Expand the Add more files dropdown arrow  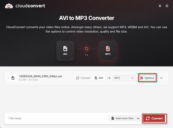pos(138,118)
